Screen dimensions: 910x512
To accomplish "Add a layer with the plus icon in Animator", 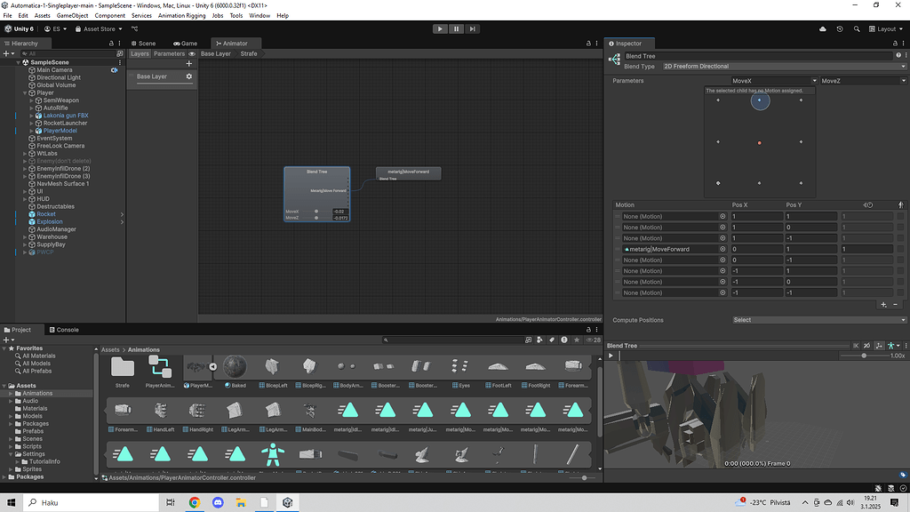I will coord(189,63).
